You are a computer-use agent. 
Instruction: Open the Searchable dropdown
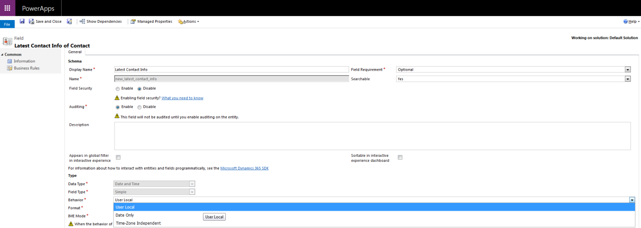click(628, 79)
